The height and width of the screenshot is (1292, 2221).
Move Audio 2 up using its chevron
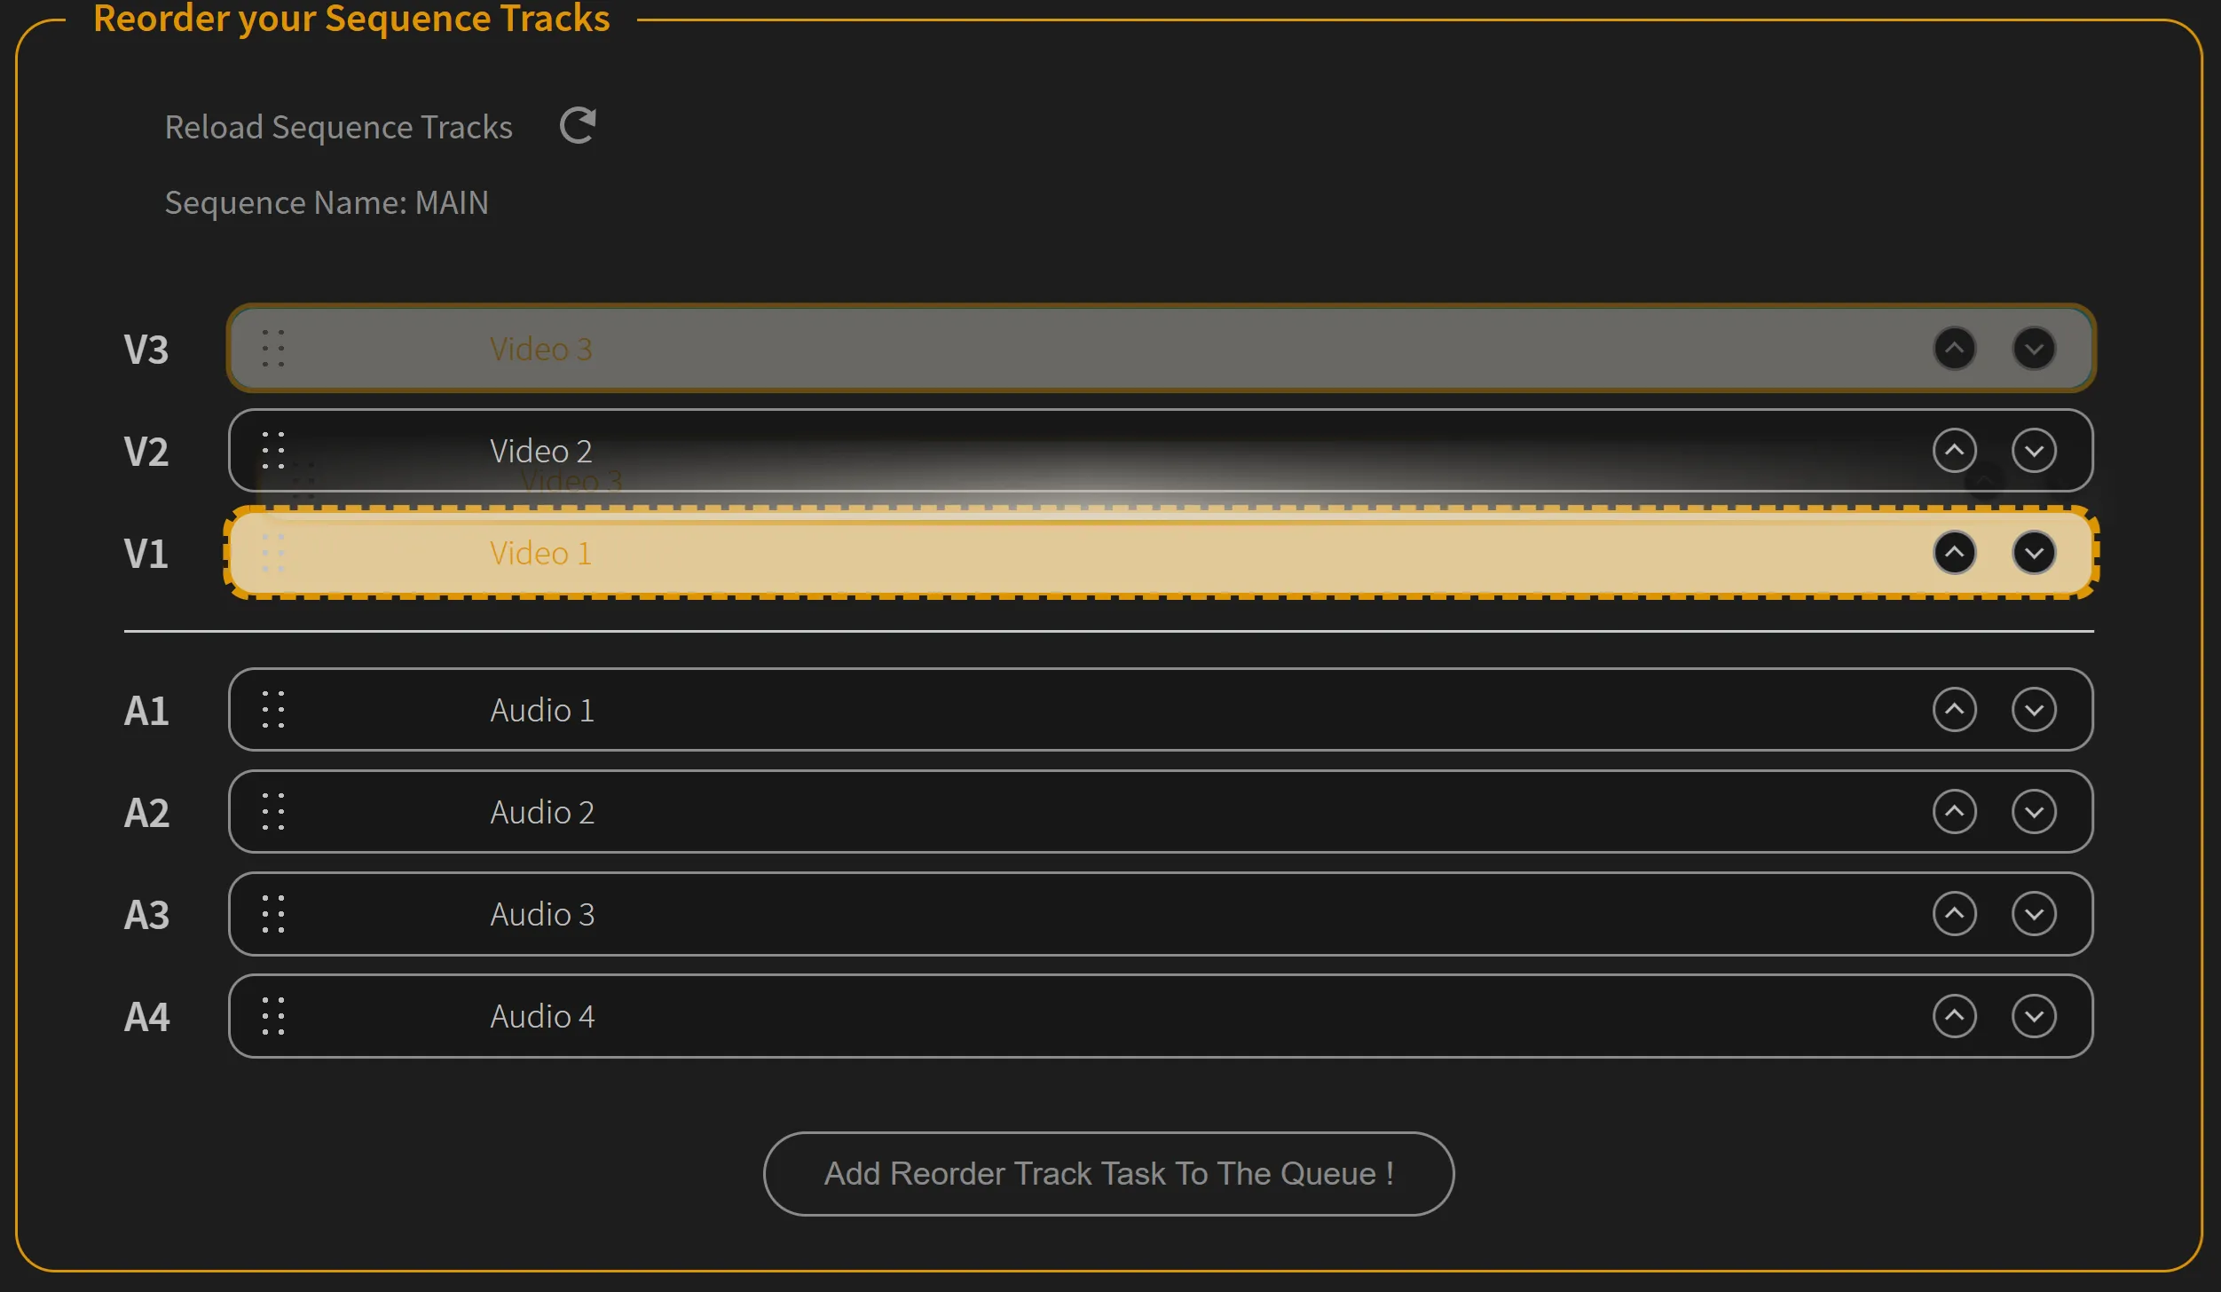click(x=1956, y=811)
